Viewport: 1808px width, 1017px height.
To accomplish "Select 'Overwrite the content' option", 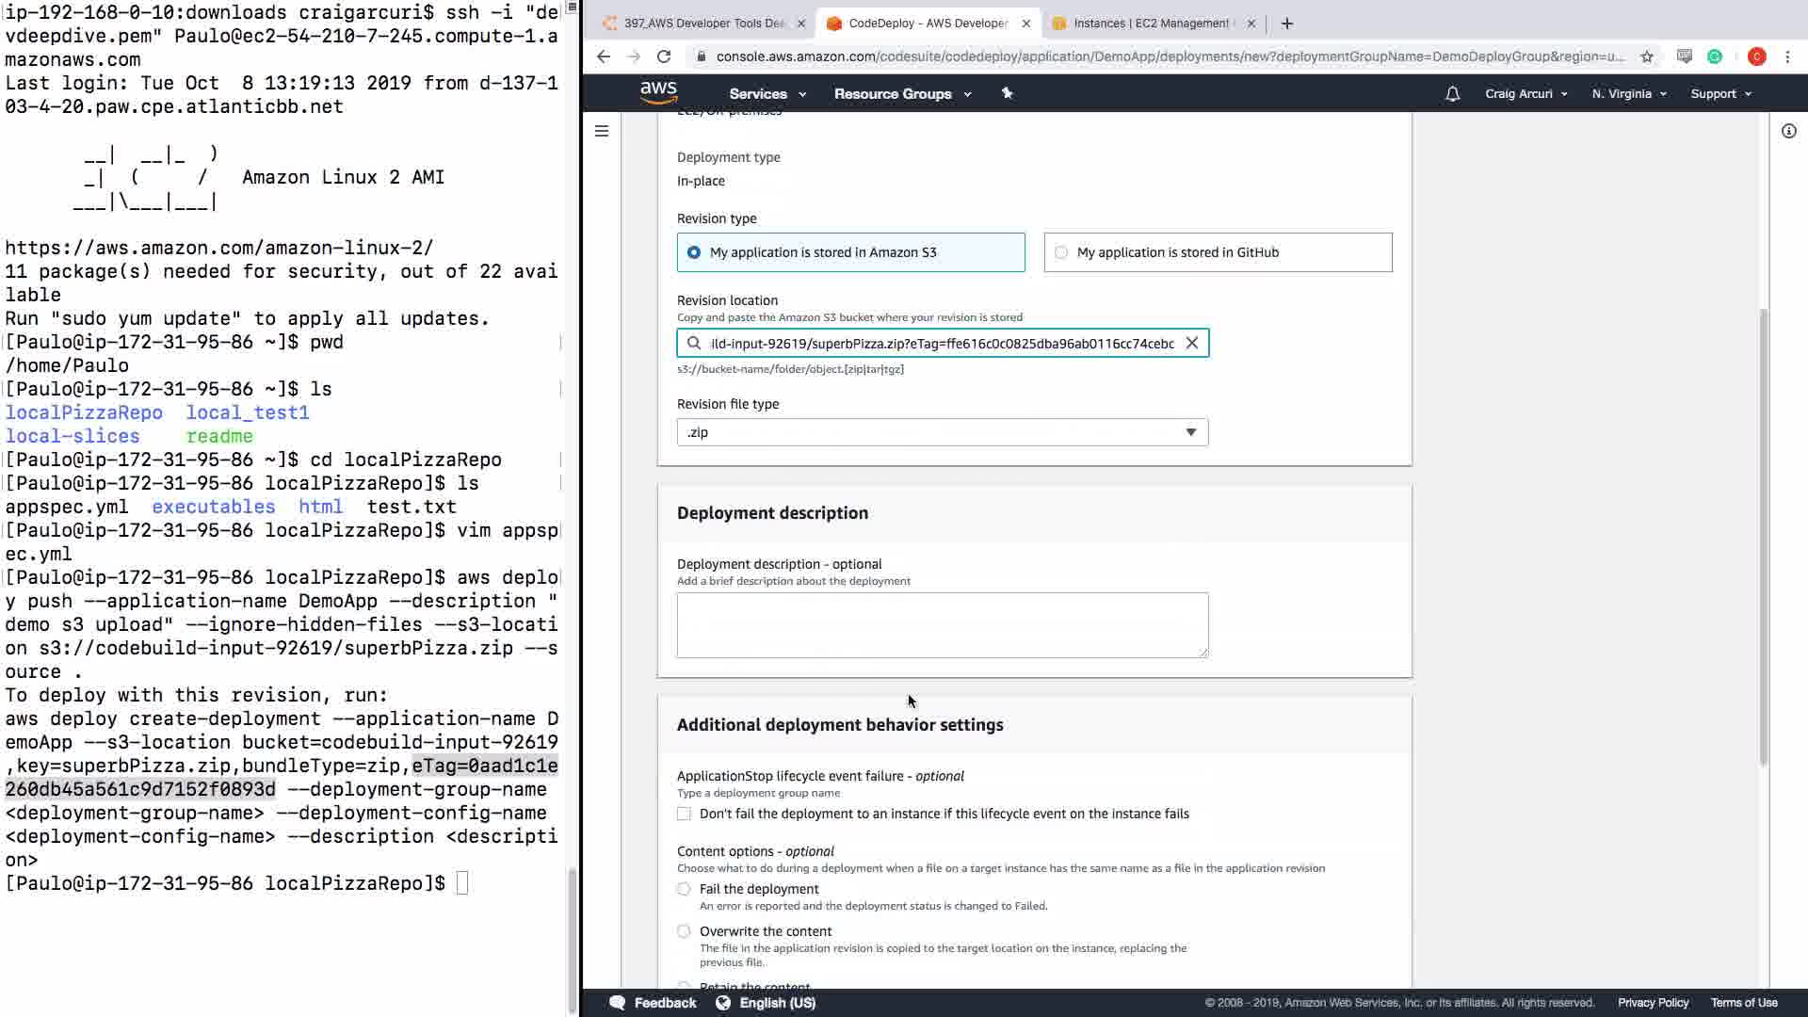I will click(x=684, y=931).
